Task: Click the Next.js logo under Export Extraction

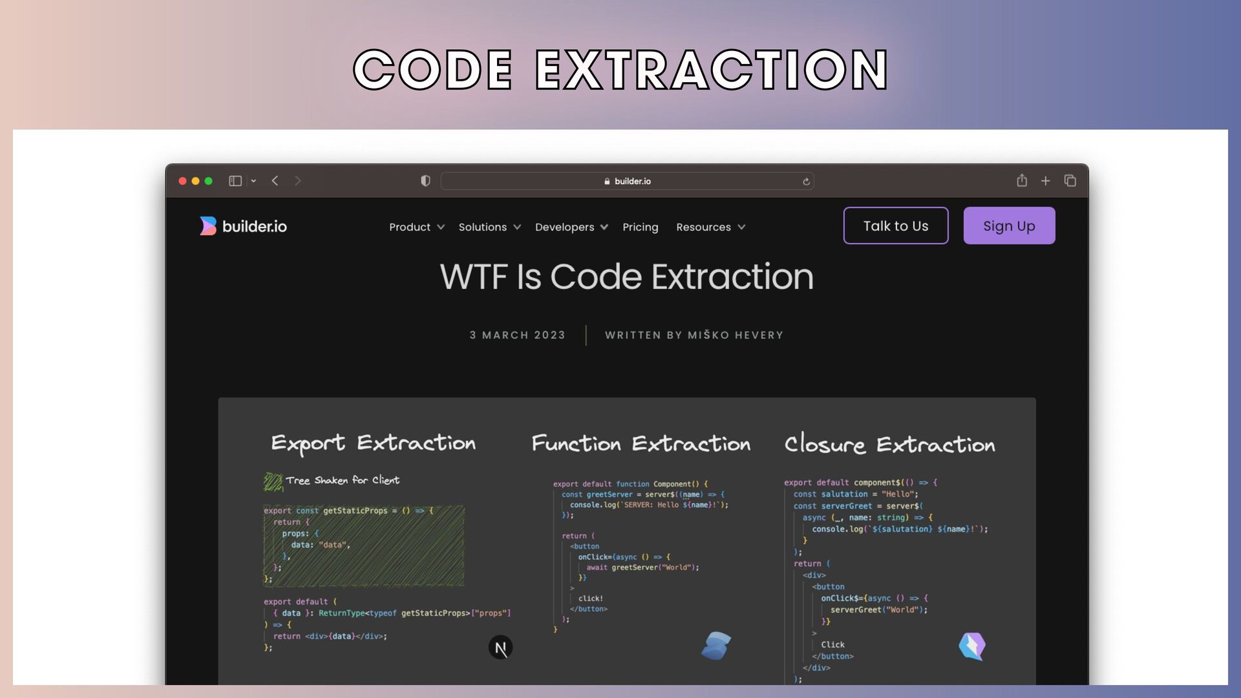Action: 500,648
